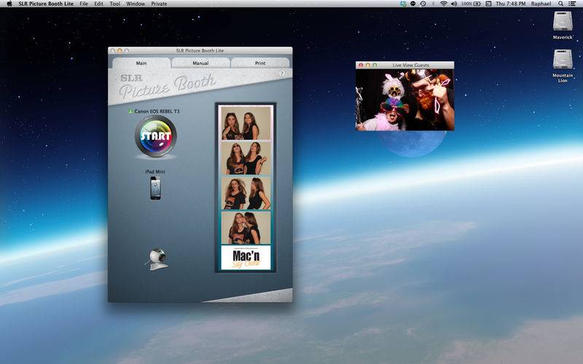Click the volume speaker icon

(455, 4)
